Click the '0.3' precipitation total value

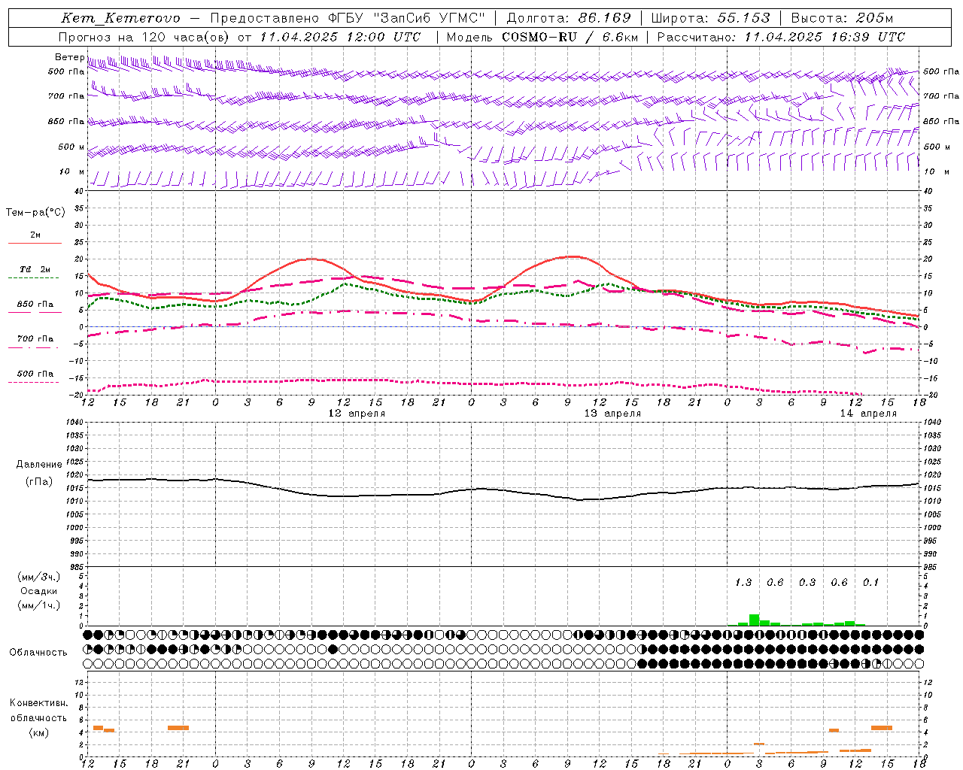click(807, 583)
